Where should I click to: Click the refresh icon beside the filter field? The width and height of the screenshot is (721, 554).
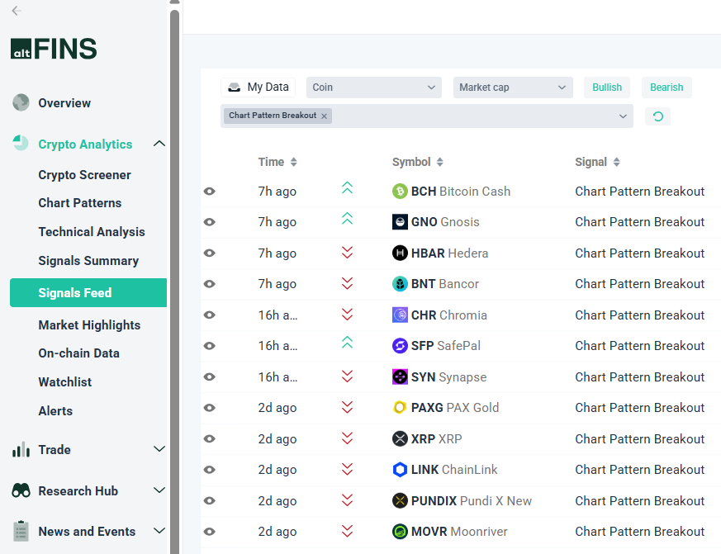pyautogui.click(x=657, y=116)
